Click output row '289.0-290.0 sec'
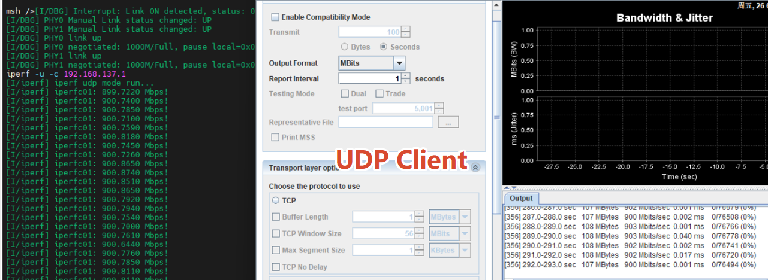768x280 pixels. click(630, 236)
